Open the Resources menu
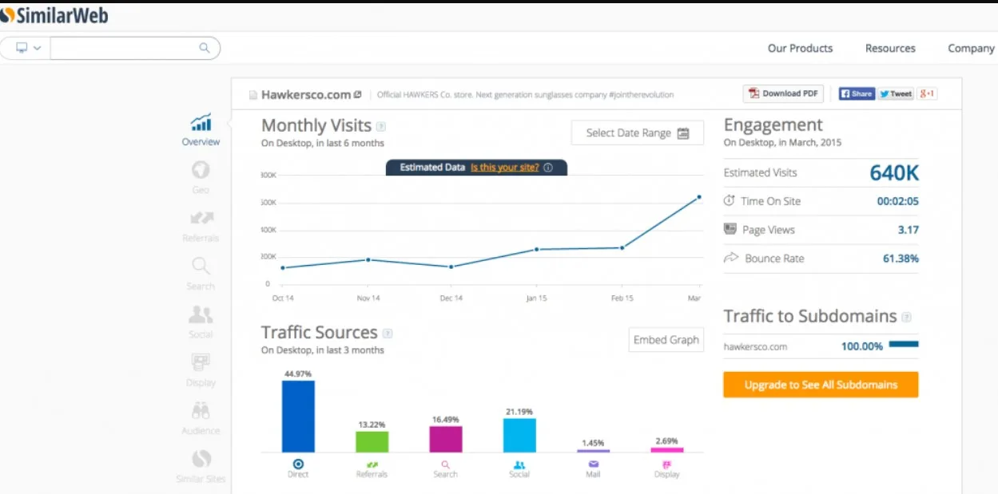This screenshot has width=998, height=494. [x=890, y=48]
